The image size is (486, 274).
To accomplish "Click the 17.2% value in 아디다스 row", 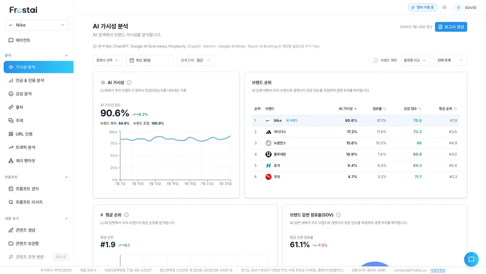I will pyautogui.click(x=352, y=132).
